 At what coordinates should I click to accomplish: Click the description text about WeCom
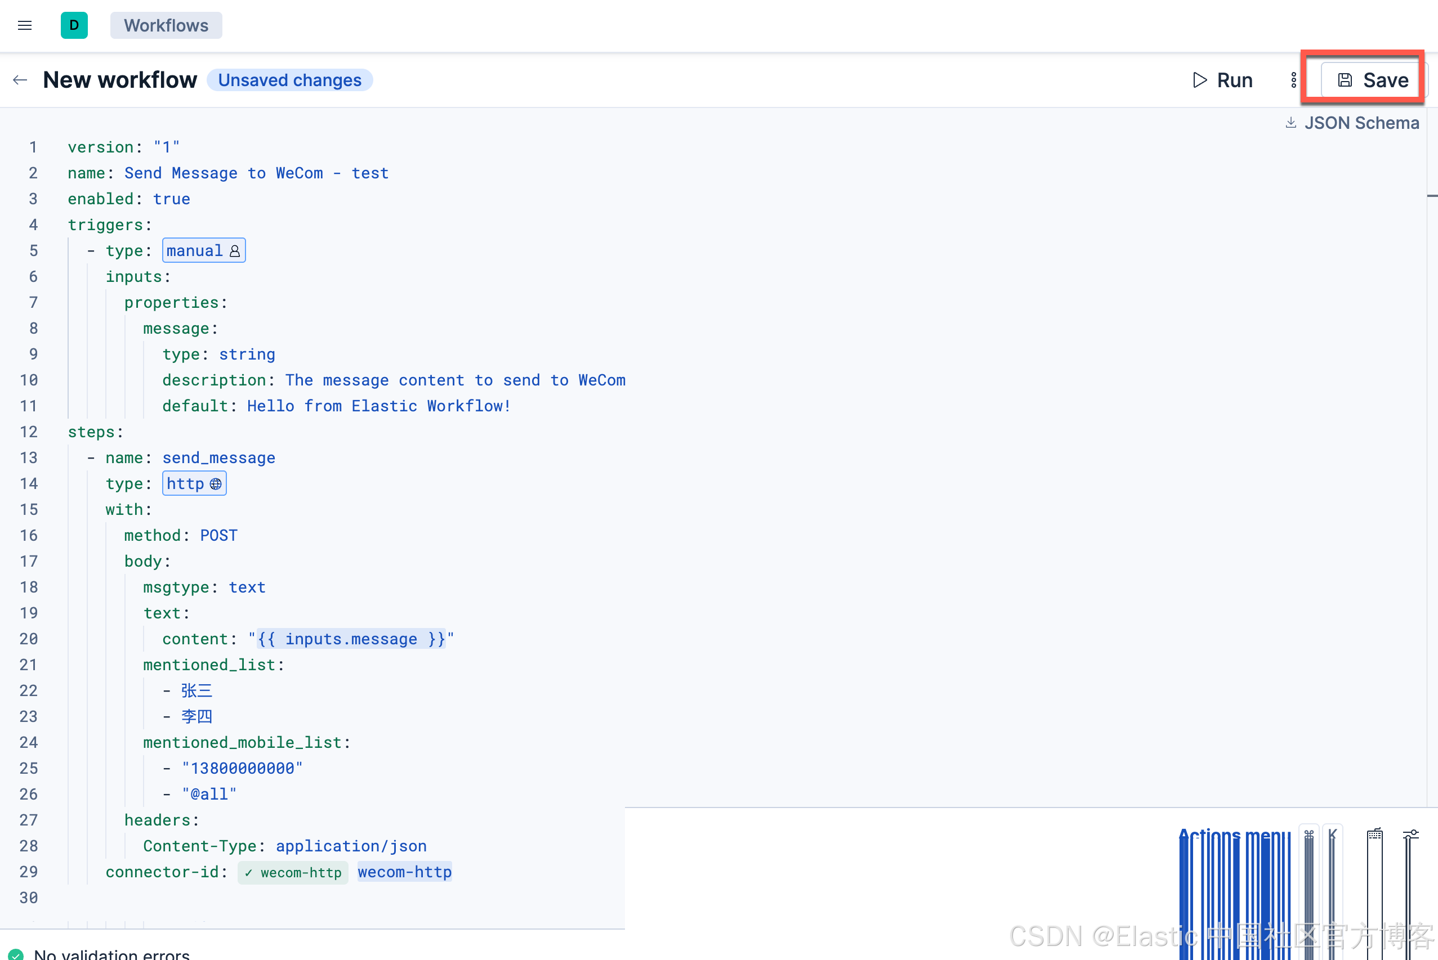pyautogui.click(x=455, y=380)
